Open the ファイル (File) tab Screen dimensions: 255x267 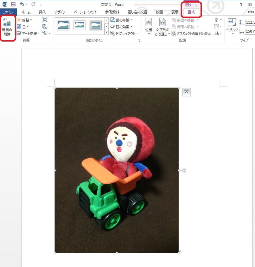[x=8, y=12]
